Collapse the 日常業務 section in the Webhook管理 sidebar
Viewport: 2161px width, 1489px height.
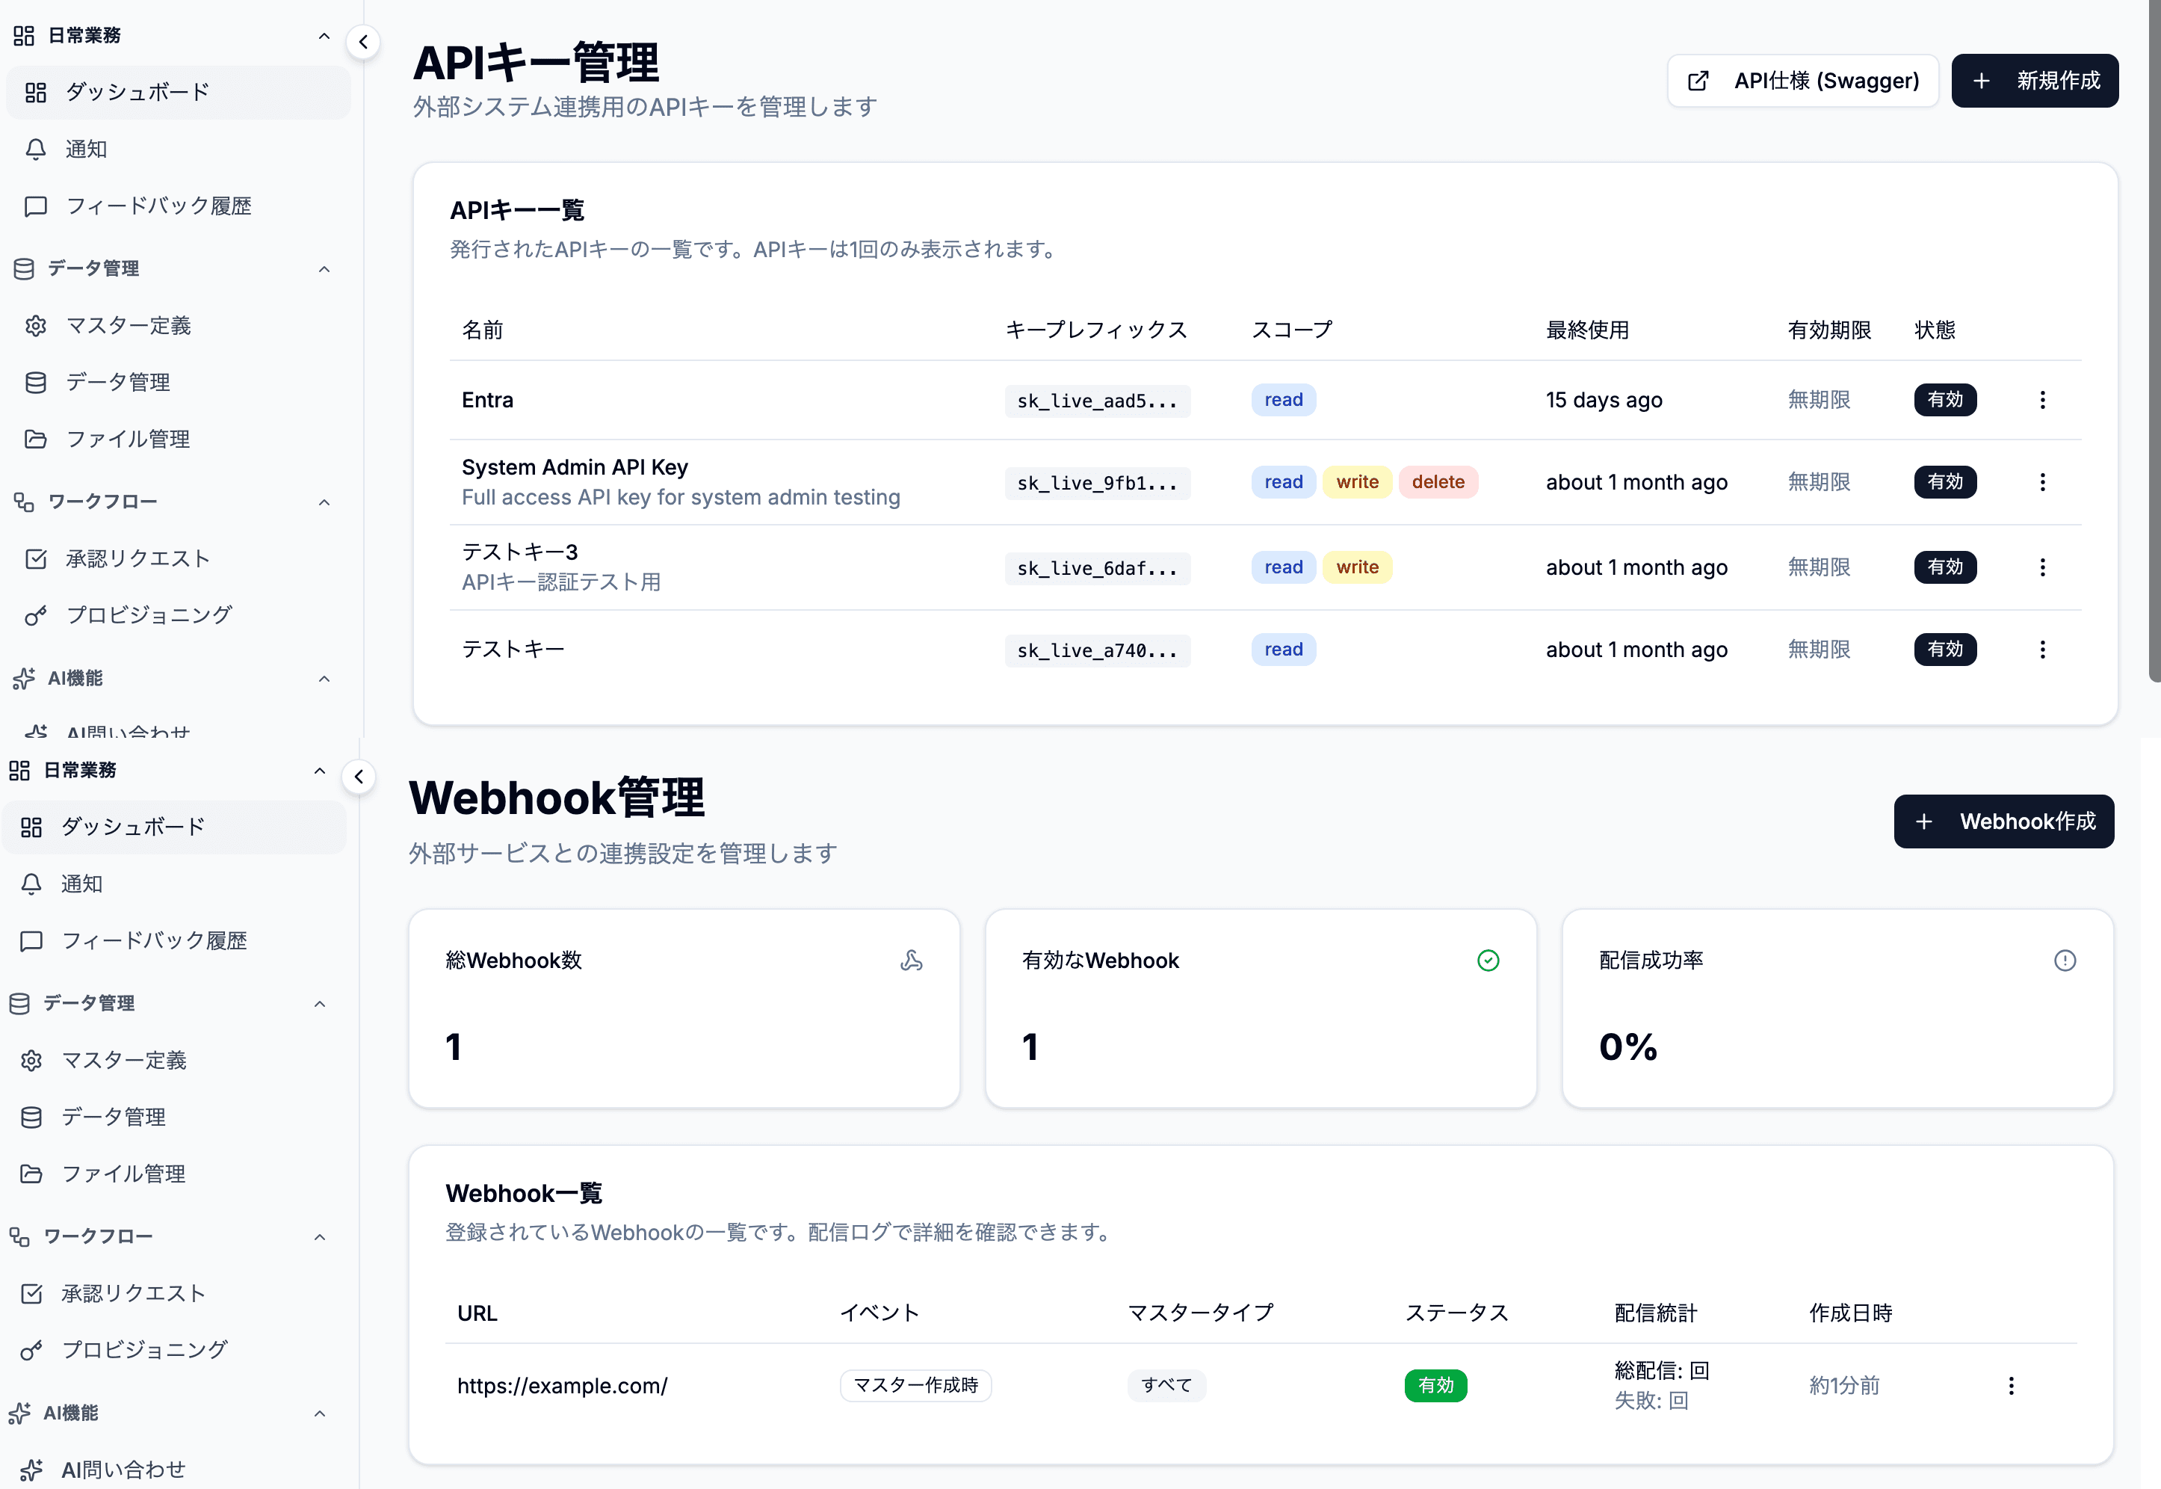[320, 771]
